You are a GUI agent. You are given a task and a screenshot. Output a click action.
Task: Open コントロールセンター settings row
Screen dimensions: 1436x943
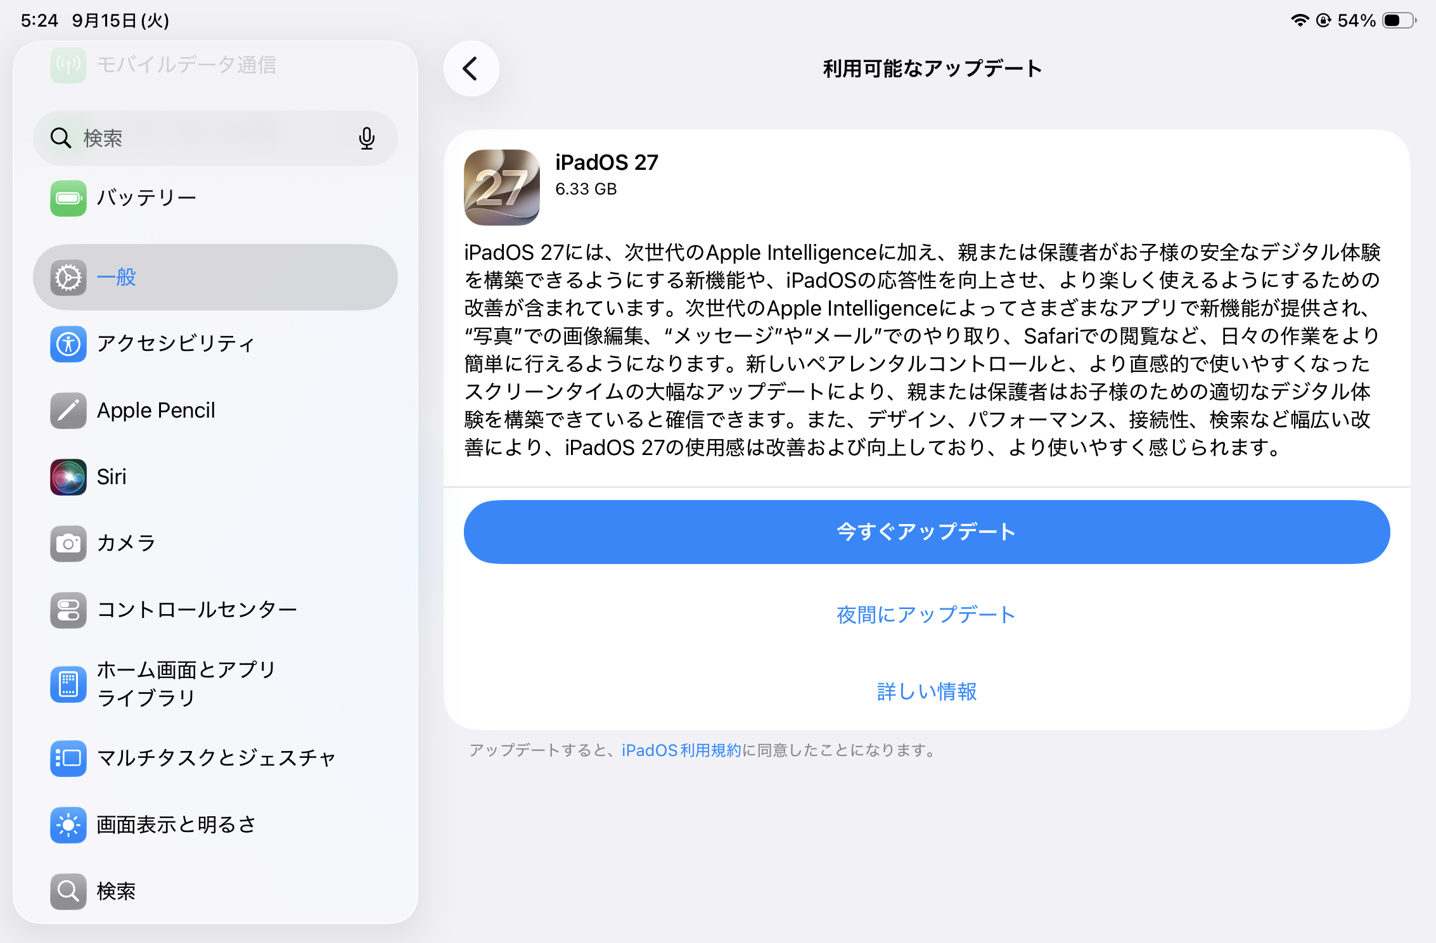click(x=215, y=610)
